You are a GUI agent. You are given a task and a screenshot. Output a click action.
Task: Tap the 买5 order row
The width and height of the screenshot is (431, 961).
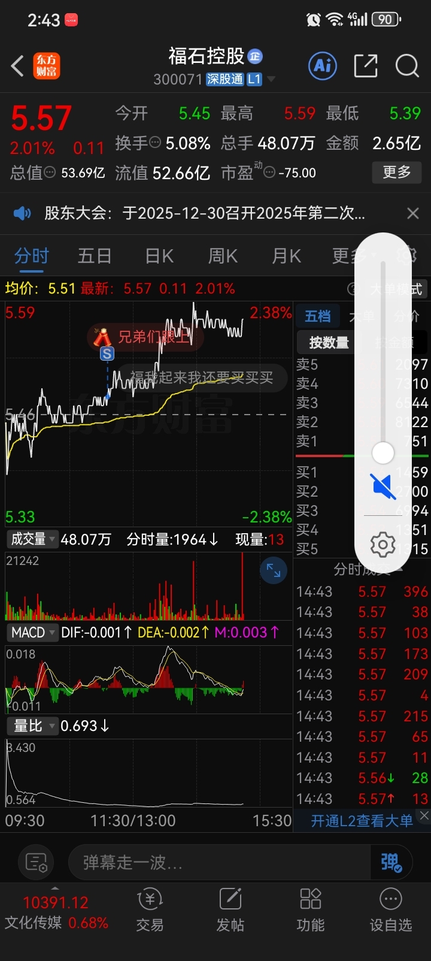click(362, 549)
